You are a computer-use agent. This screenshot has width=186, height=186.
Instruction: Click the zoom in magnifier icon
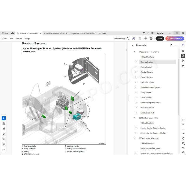coord(183,148)
